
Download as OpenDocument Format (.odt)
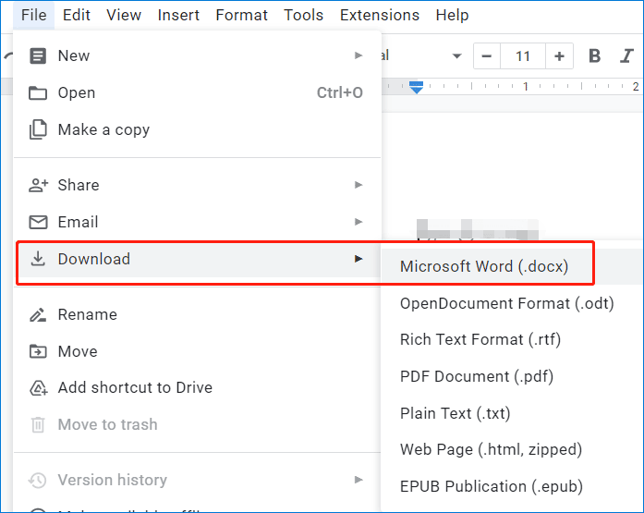coord(512,303)
